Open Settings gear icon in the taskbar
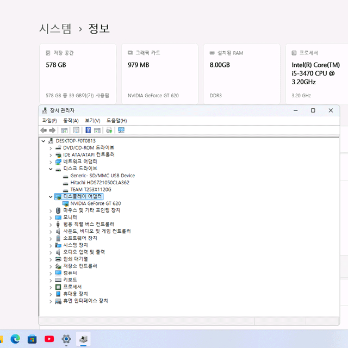Image resolution: width=348 pixels, height=348 pixels. (x=66, y=339)
